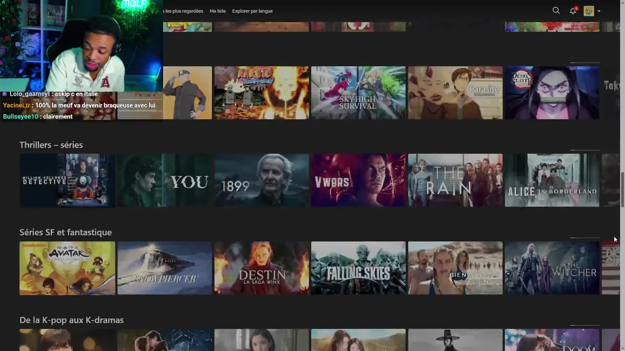Open the Alice in Borderland thumbnail
Screen dimensions: 625x351
[552, 180]
